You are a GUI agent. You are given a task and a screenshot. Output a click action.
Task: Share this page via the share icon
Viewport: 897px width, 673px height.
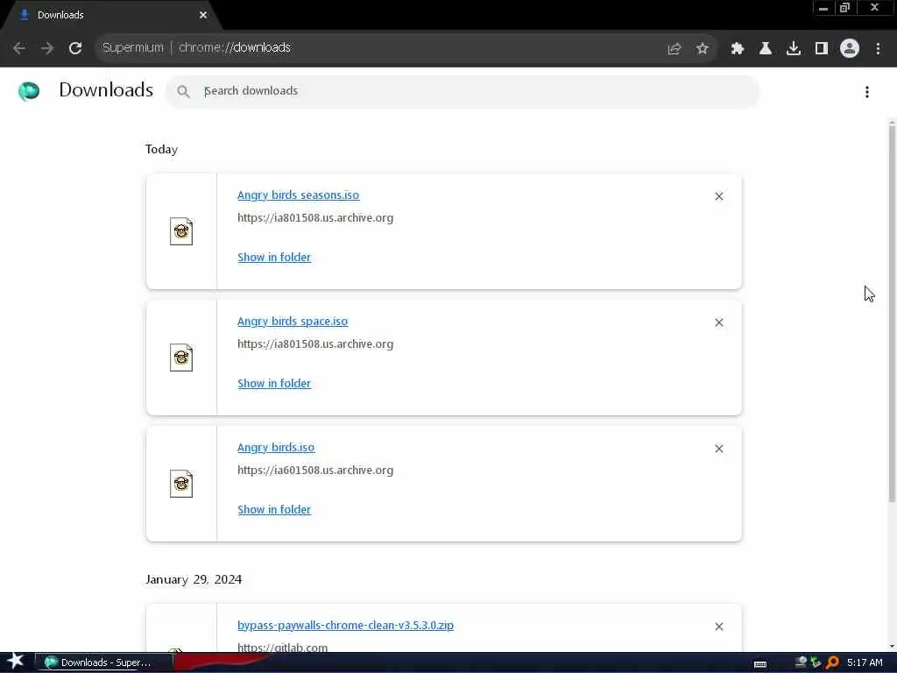click(x=674, y=49)
